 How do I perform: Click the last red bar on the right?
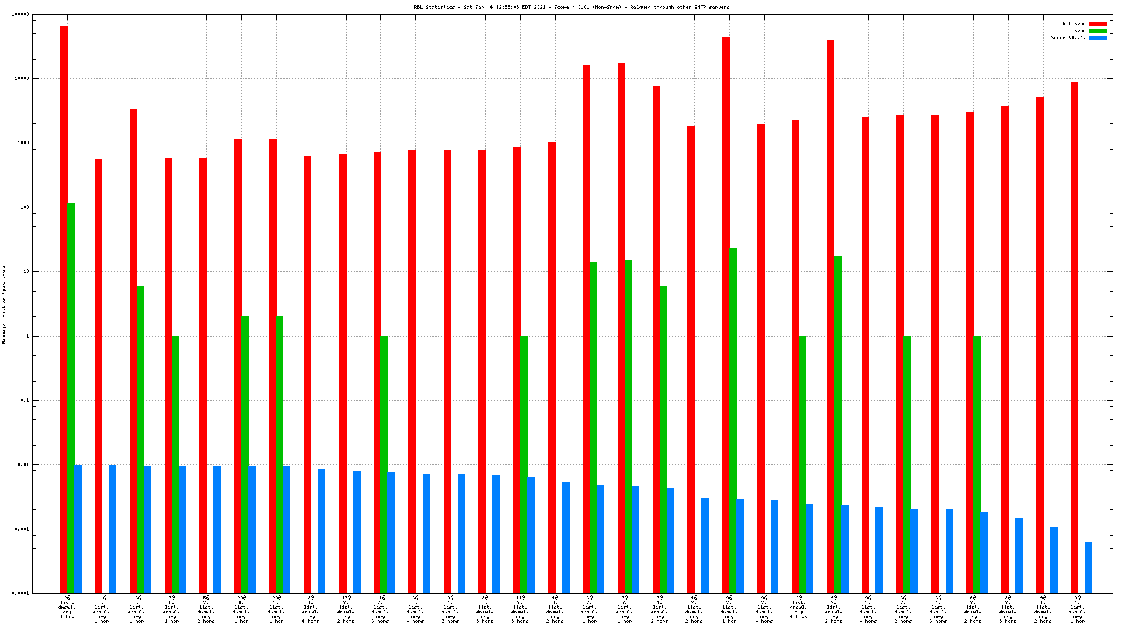(x=1074, y=337)
